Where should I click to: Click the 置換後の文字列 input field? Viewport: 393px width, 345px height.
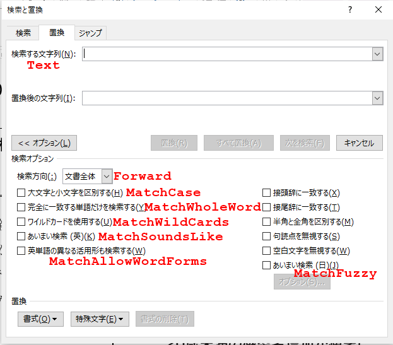pyautogui.click(x=227, y=98)
